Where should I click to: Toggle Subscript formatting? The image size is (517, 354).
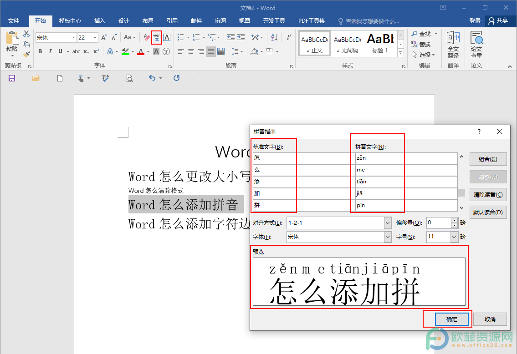pos(86,51)
